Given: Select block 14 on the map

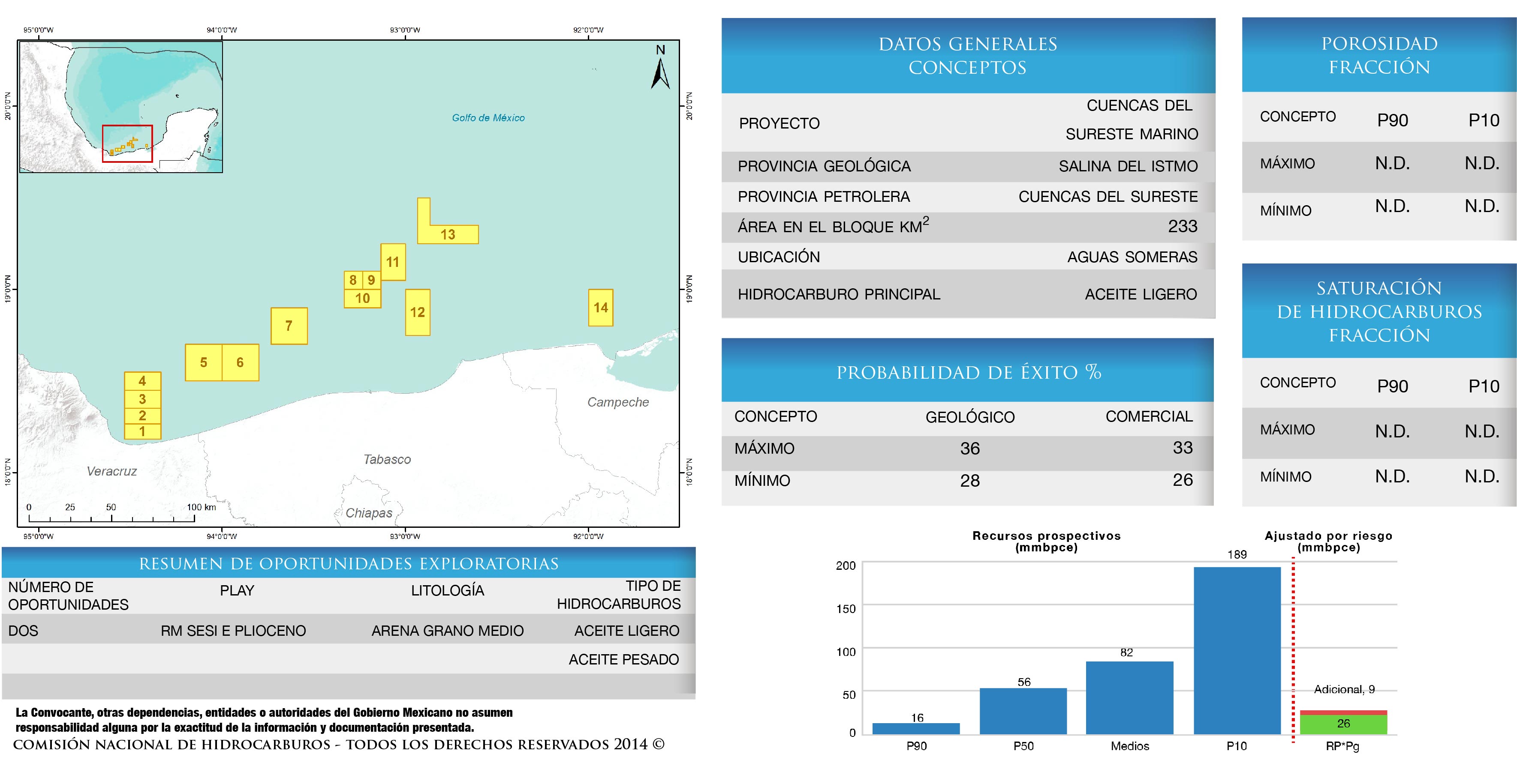Looking at the screenshot, I should 601,308.
